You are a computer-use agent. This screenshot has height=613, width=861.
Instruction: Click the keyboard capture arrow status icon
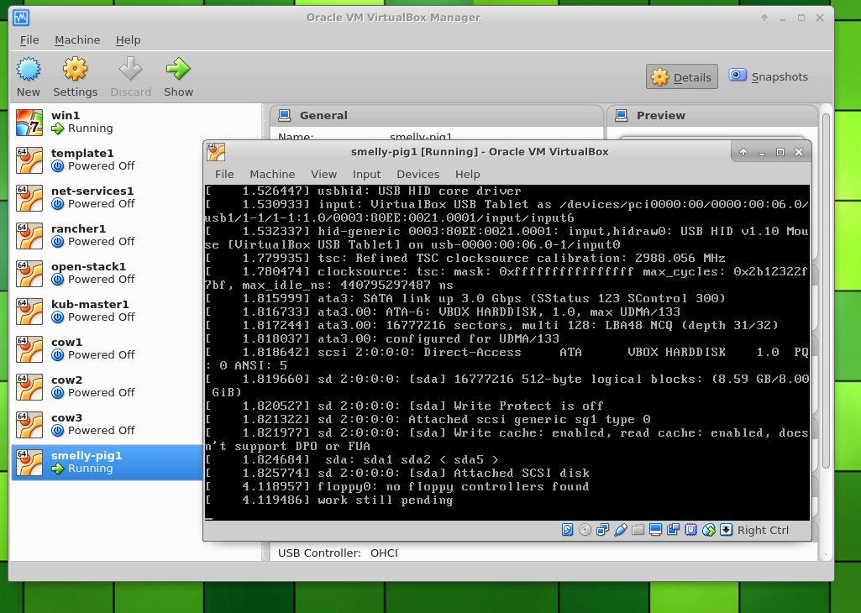coord(726,530)
